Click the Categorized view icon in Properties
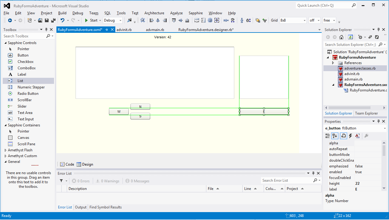 click(327, 136)
